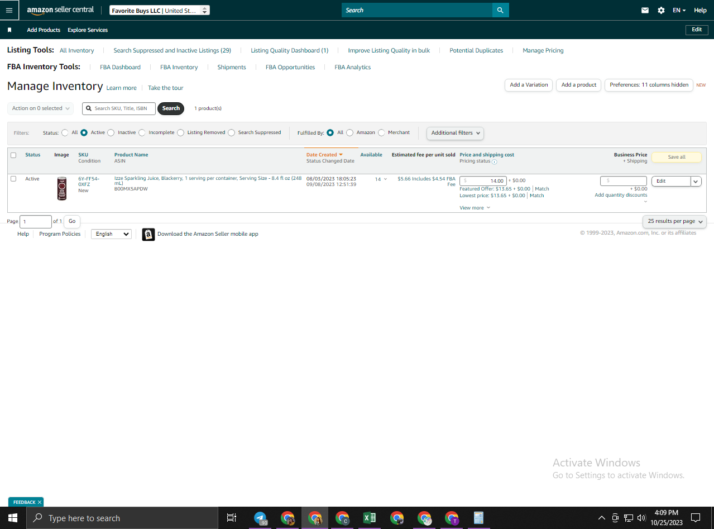Click the Izze can product thumbnail
Viewport: 714px width, 529px height.
click(x=62, y=188)
